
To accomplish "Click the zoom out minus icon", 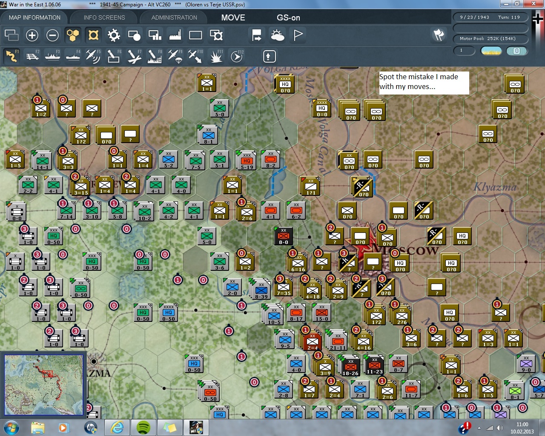I will [52, 35].
